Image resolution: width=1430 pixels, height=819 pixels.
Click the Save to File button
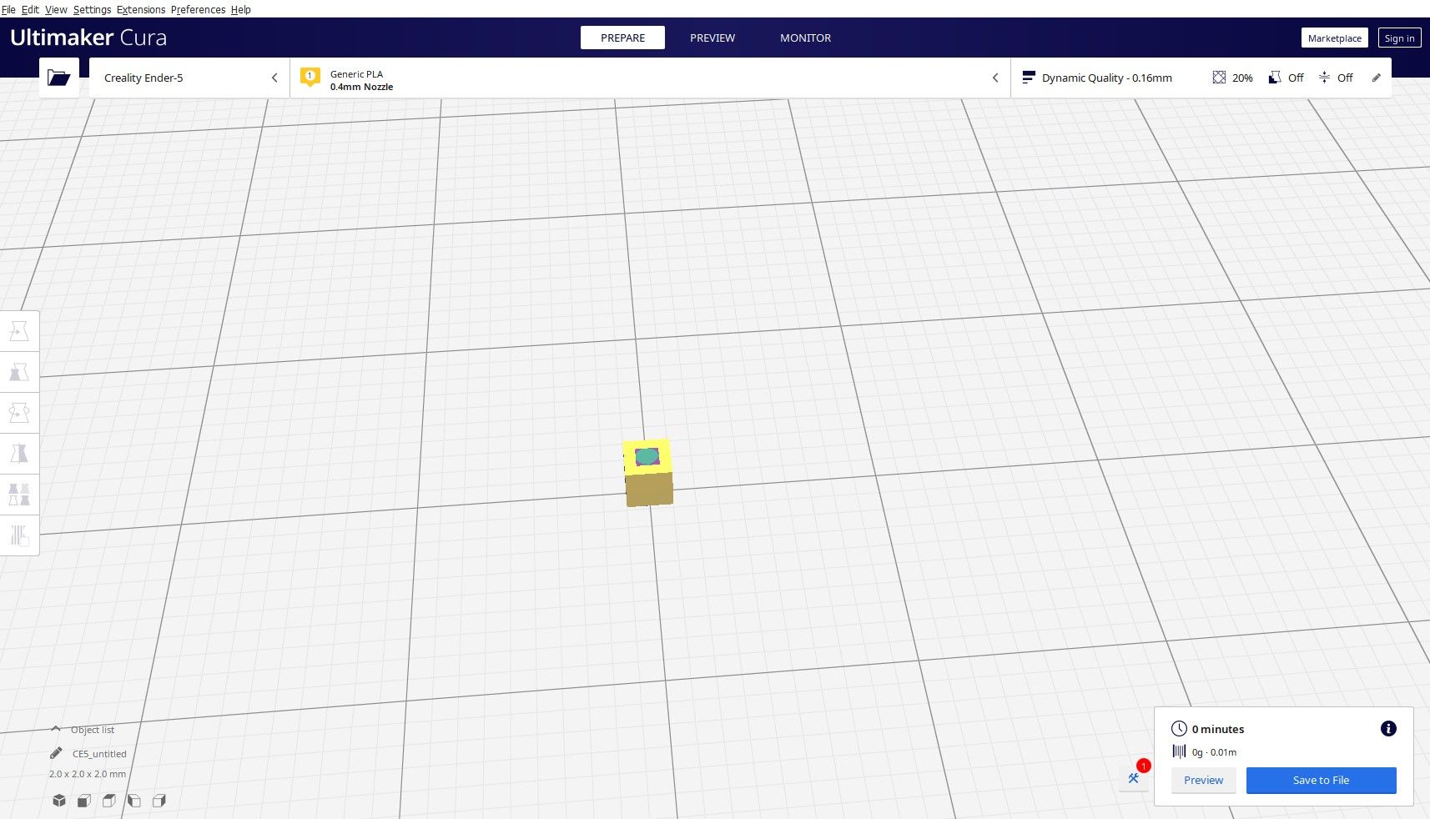pyautogui.click(x=1320, y=780)
